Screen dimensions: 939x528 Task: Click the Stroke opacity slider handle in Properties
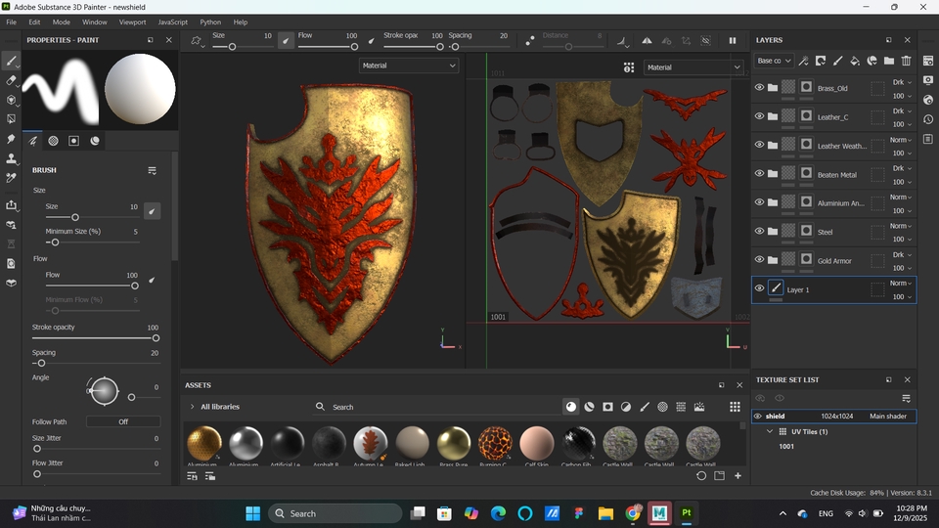point(155,338)
